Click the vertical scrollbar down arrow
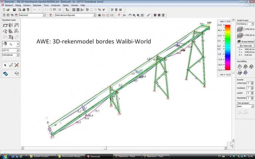Image resolution: width=255 pixels, height=159 pixels. (233, 140)
